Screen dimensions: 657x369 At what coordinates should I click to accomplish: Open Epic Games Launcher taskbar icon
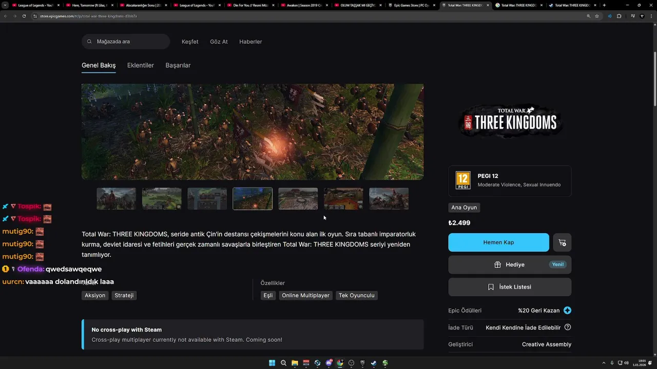(x=362, y=363)
